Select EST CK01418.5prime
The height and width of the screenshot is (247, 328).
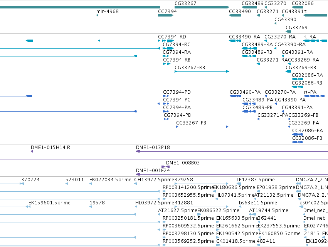236,241
